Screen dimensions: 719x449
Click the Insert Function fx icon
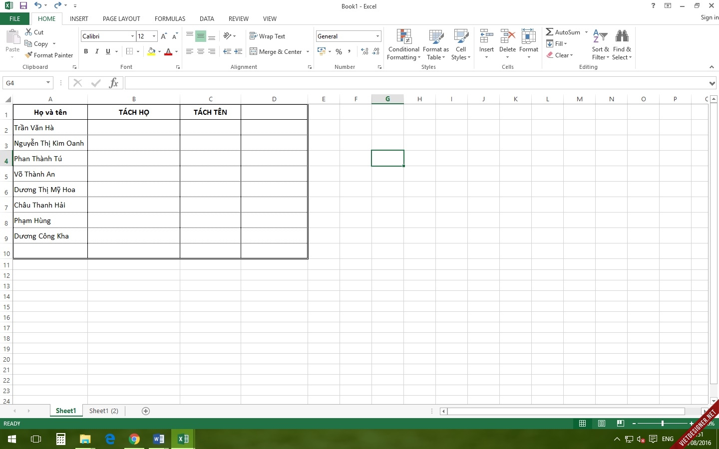coord(114,83)
